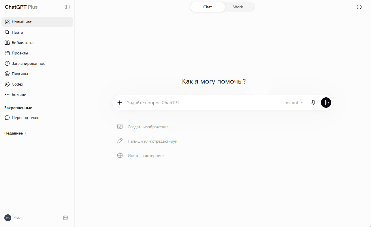371x227 pixels.
Task: Click the magnifier icon next to Найти
Action: click(x=7, y=32)
